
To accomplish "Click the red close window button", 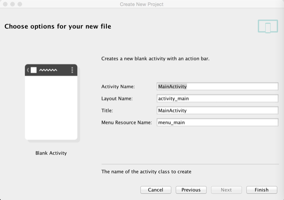I will click(5, 4).
